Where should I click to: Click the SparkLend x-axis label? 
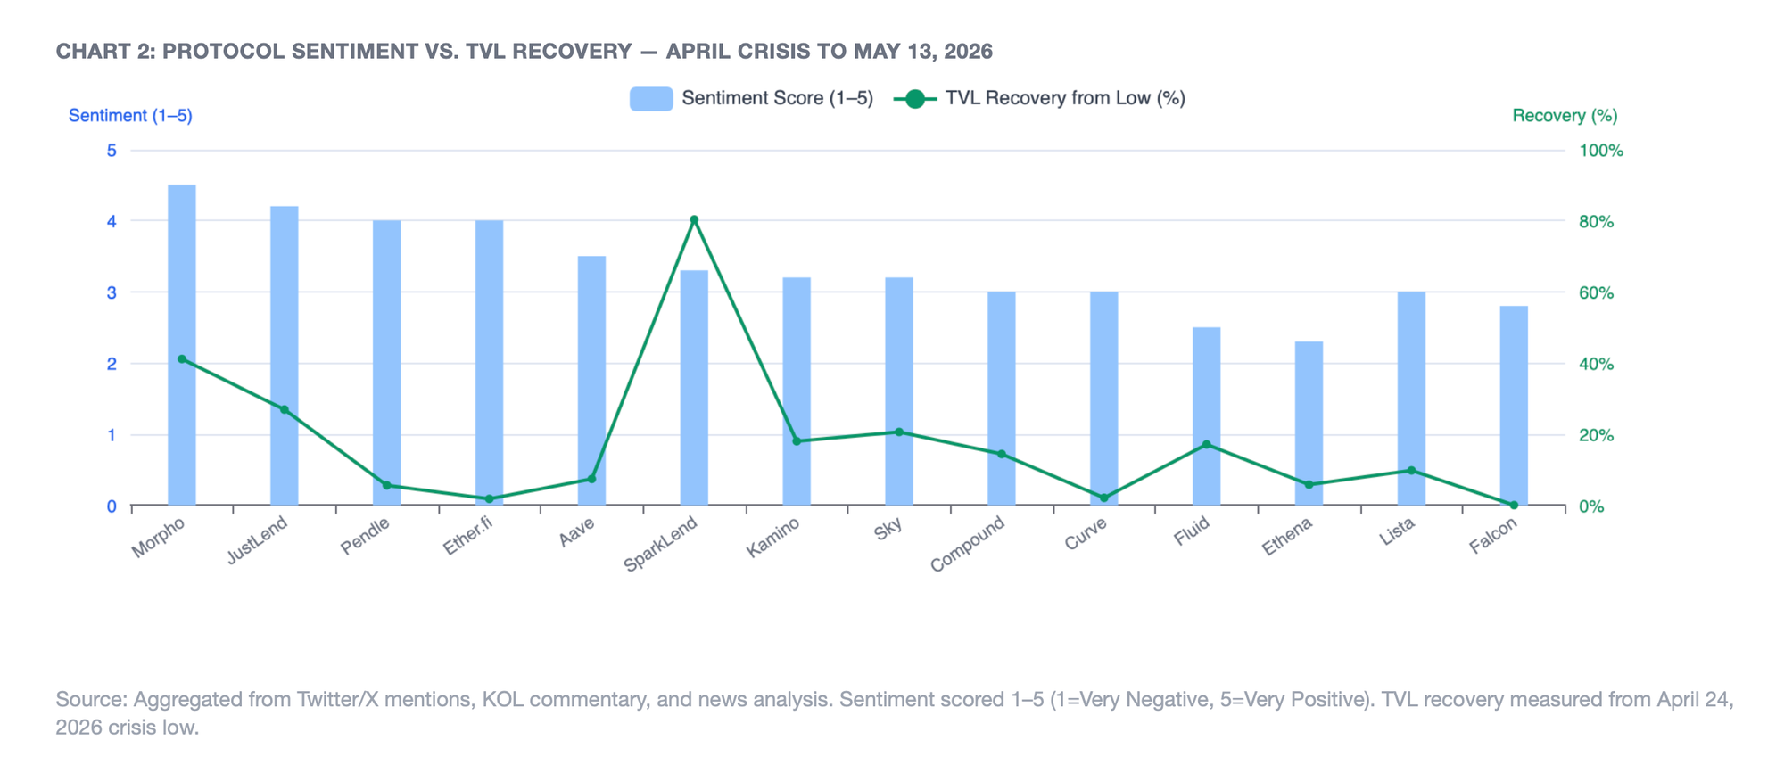coord(660,544)
